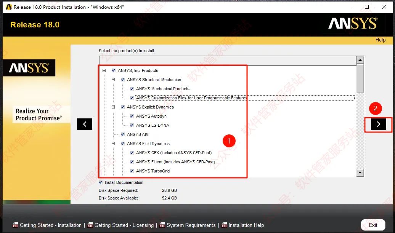The height and width of the screenshot is (233, 395).
Task: Toggle ANSYS Autodyn checkbox
Action: coord(132,116)
